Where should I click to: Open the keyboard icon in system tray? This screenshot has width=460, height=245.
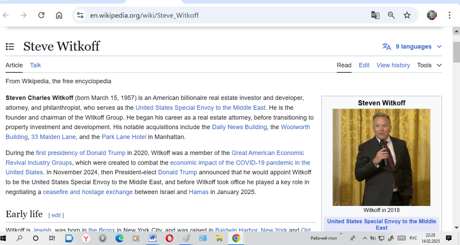(402, 238)
